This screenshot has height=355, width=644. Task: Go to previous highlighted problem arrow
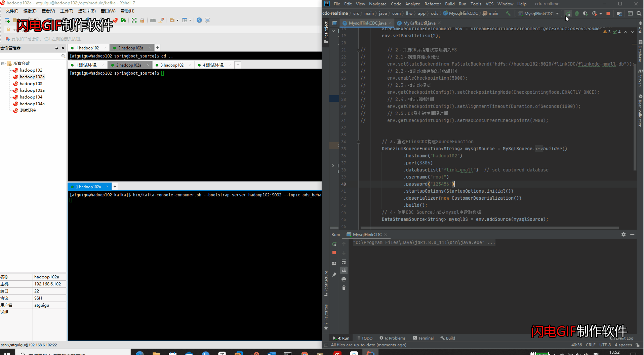click(x=626, y=32)
